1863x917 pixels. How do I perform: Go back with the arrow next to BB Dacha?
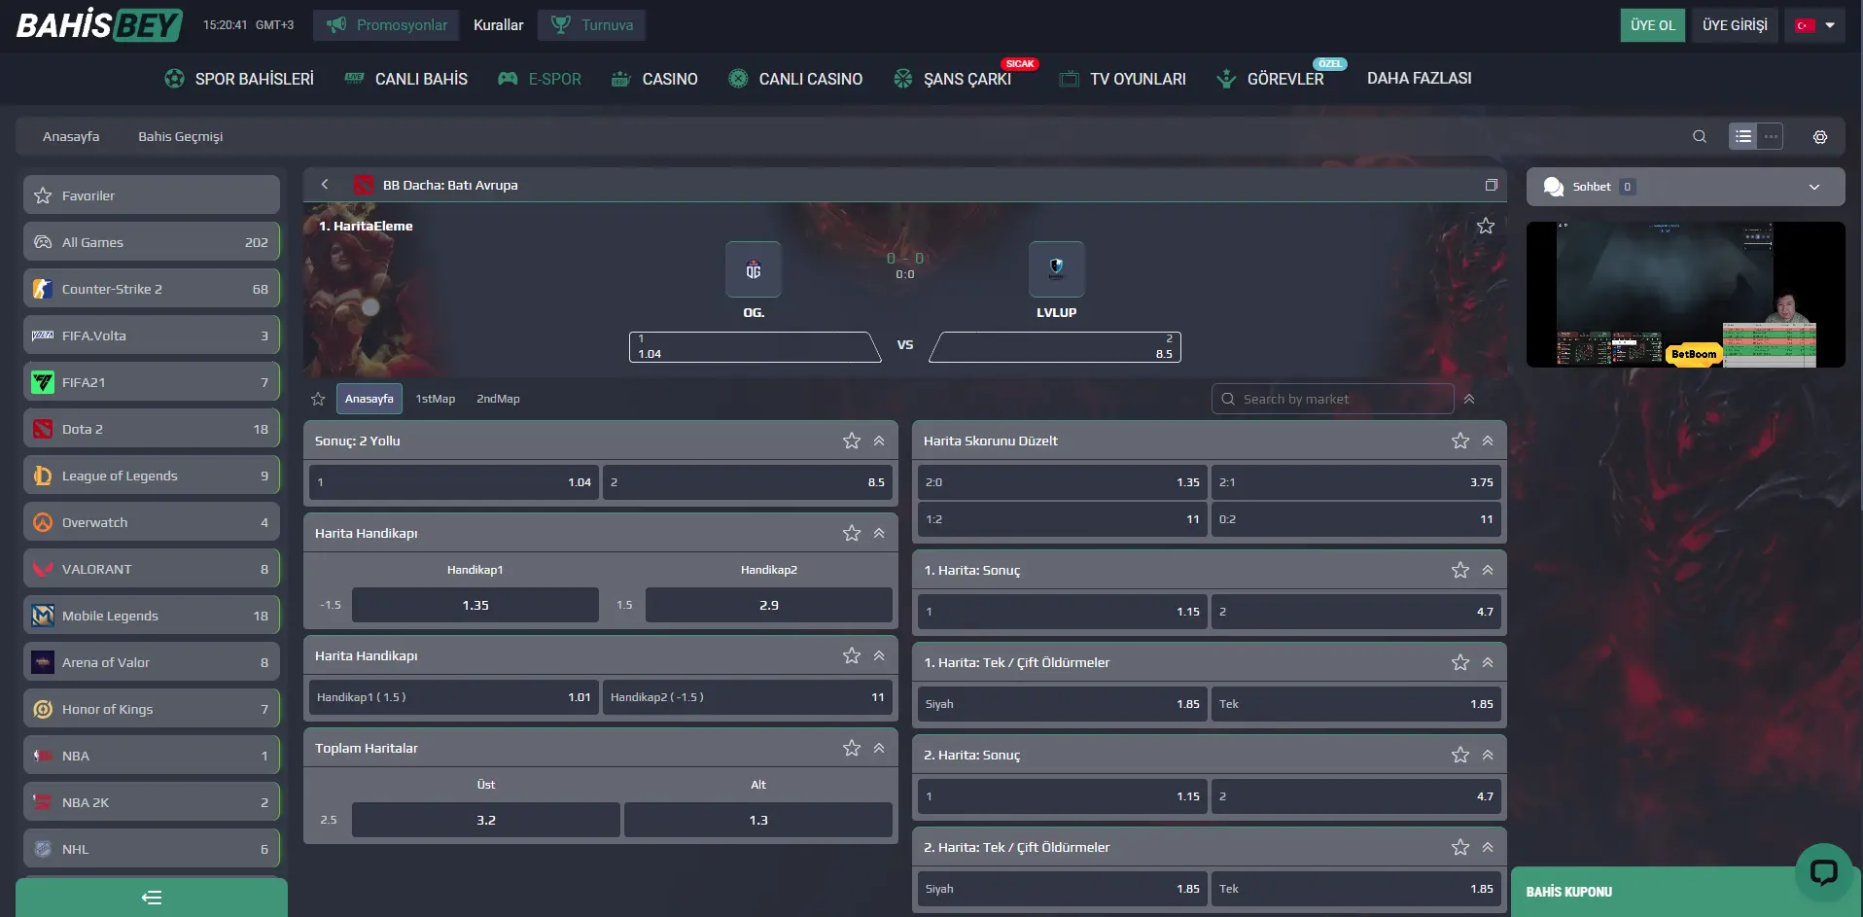325,185
